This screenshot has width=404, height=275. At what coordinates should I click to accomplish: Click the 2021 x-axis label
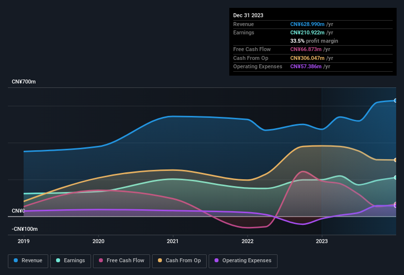pos(173,241)
